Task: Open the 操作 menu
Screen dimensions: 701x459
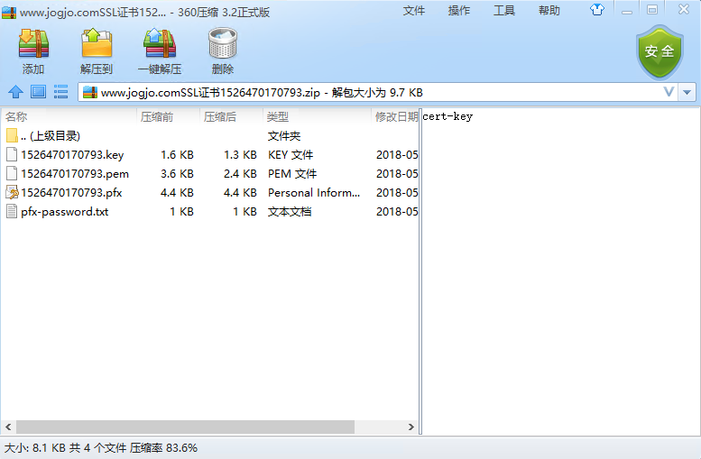Action: (459, 11)
